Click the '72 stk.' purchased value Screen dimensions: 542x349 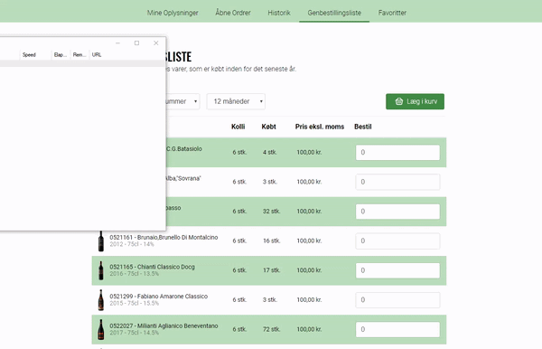(x=271, y=329)
